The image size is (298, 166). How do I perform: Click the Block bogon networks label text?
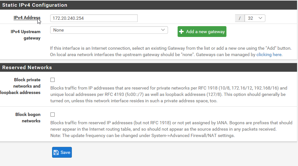pos(28,118)
